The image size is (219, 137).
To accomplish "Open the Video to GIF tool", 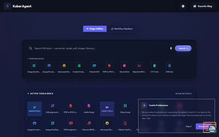I will tap(94, 68).
